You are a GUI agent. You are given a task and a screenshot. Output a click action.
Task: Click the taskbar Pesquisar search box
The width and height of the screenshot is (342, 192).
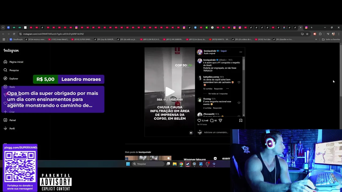coord(148,164)
